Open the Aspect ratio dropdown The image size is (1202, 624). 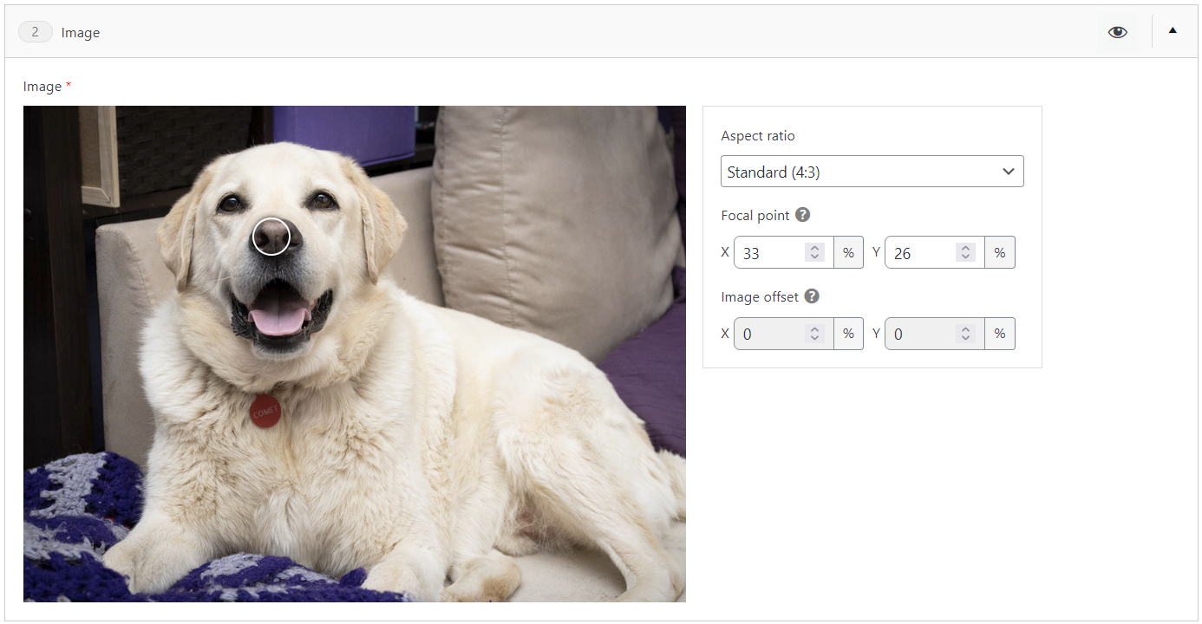point(872,172)
